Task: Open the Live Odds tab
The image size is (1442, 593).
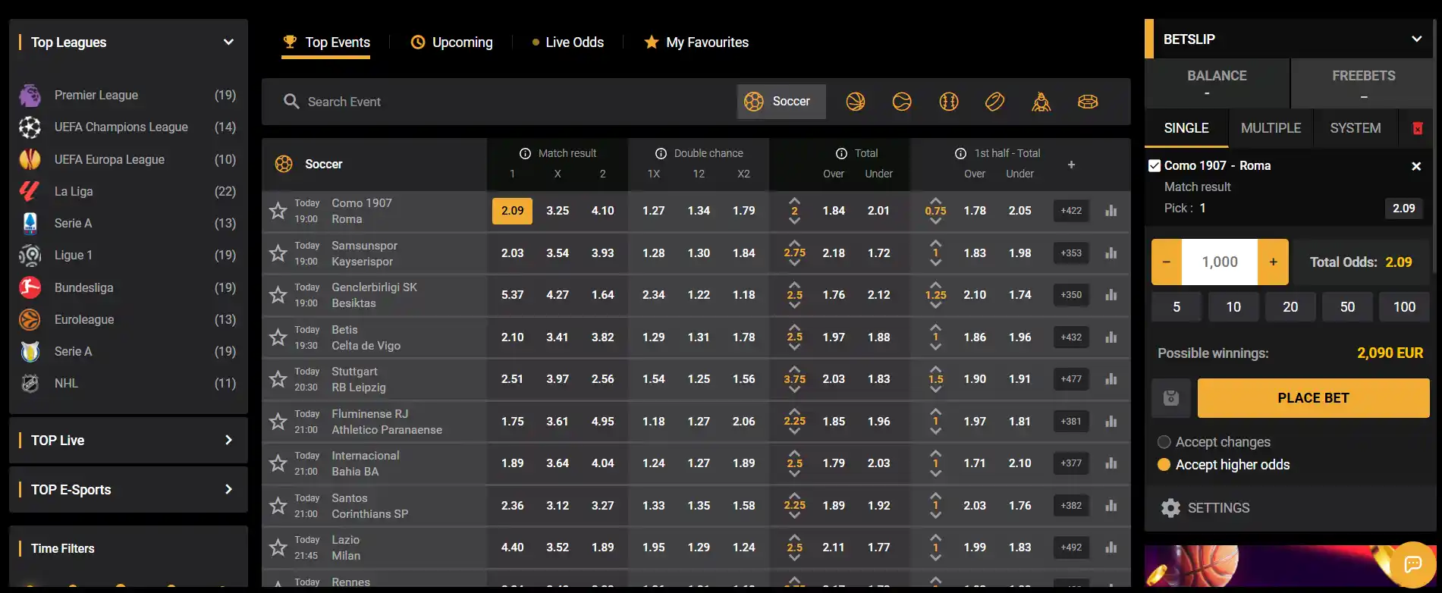Action: click(x=567, y=42)
